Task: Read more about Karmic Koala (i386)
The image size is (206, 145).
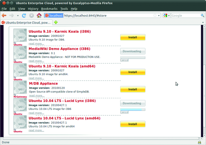Action: (x=36, y=44)
